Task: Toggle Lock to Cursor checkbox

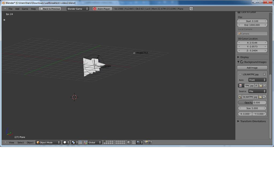Action: tap(239, 12)
